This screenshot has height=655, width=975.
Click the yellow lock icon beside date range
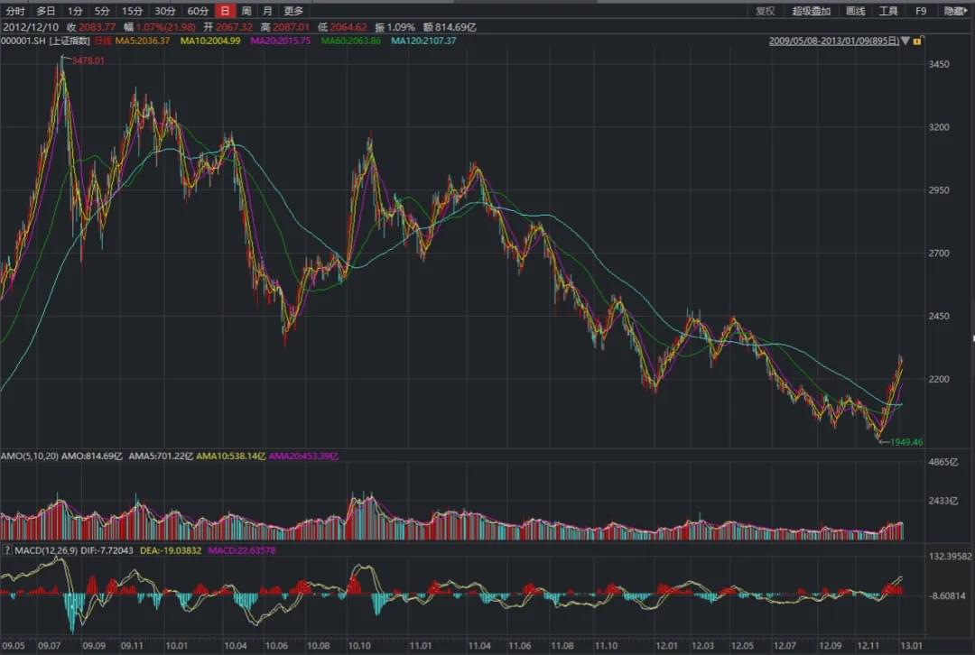point(918,41)
